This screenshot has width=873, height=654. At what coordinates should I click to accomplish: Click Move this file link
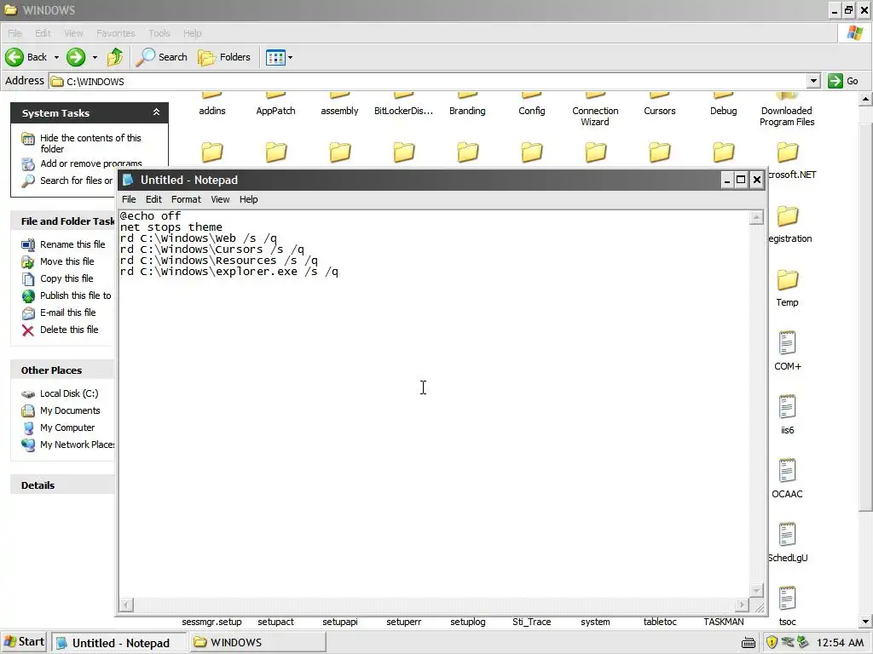[x=66, y=261]
